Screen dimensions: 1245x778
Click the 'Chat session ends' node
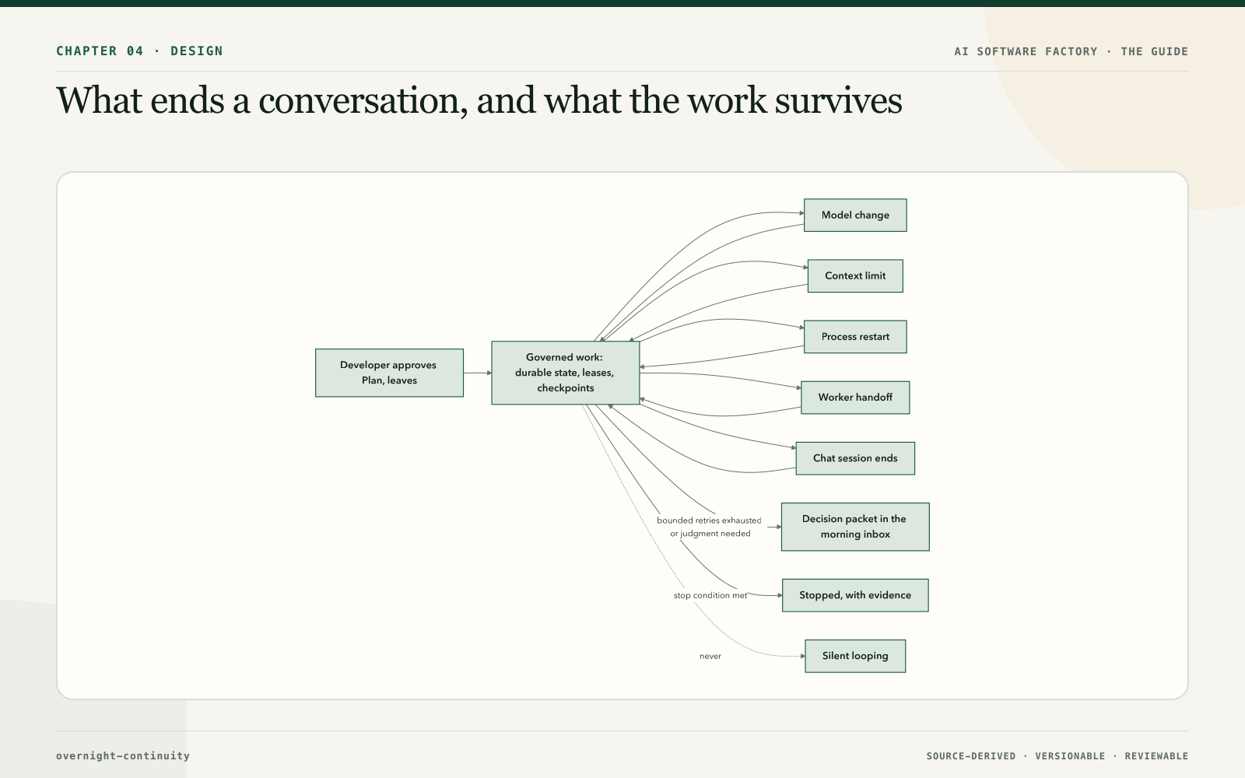(x=855, y=458)
